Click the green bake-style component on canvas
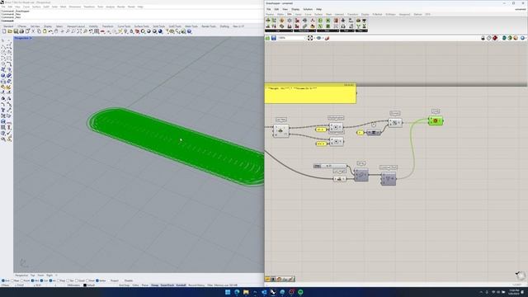This screenshot has height=297, width=528. (436, 120)
